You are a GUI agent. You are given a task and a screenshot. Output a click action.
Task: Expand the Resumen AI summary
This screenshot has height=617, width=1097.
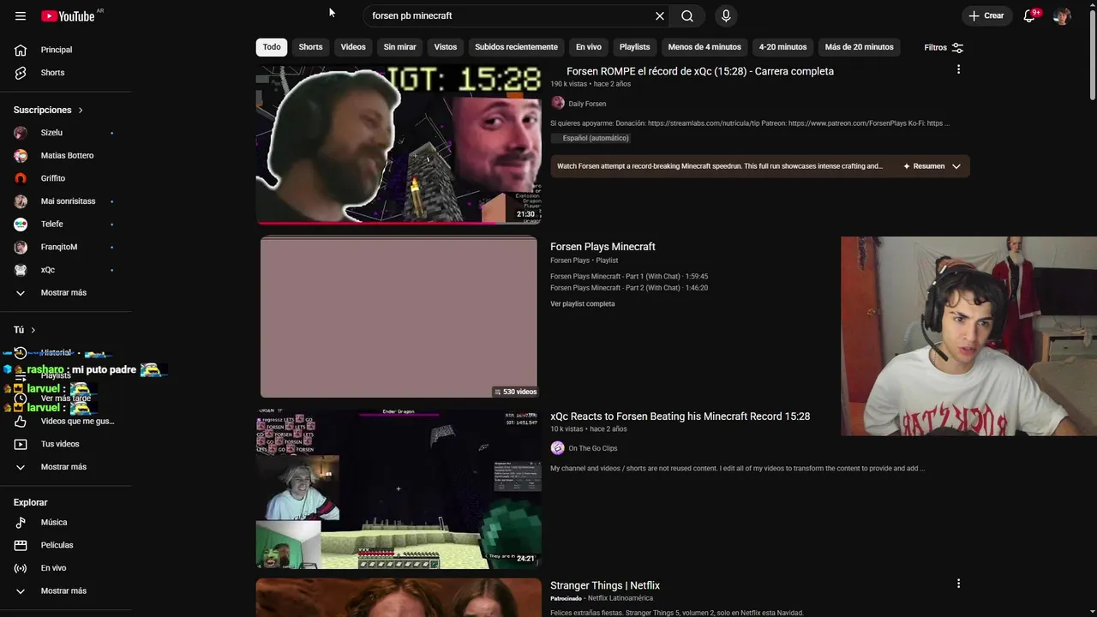(933, 166)
